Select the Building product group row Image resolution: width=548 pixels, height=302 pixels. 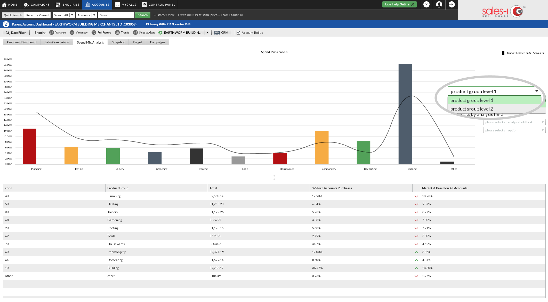click(274, 268)
